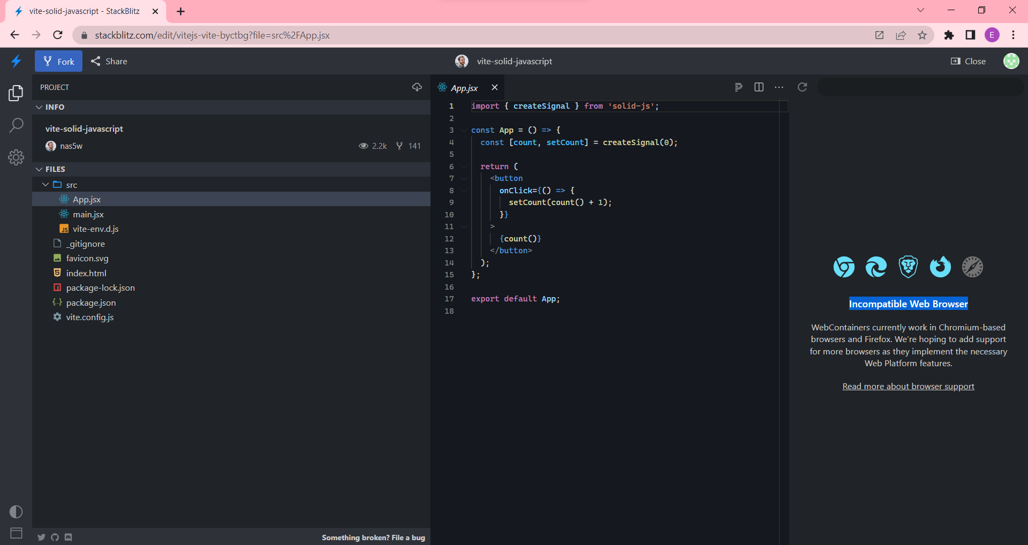Open StackBlitz's Discord icon

pos(68,538)
